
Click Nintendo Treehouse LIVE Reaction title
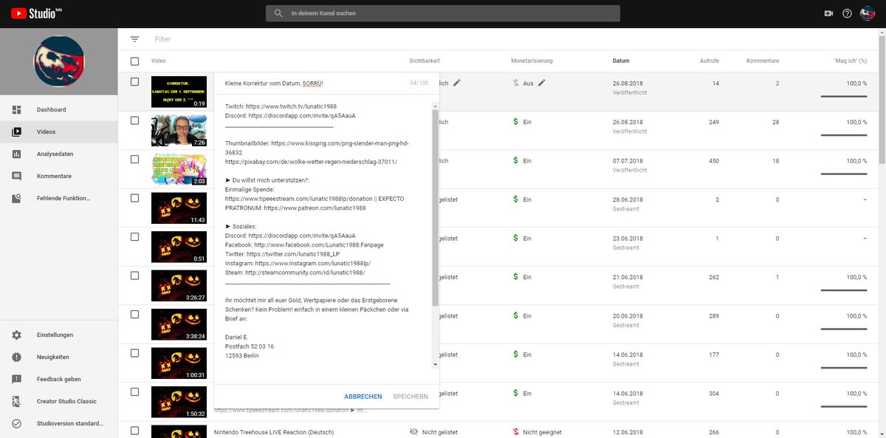point(273,432)
